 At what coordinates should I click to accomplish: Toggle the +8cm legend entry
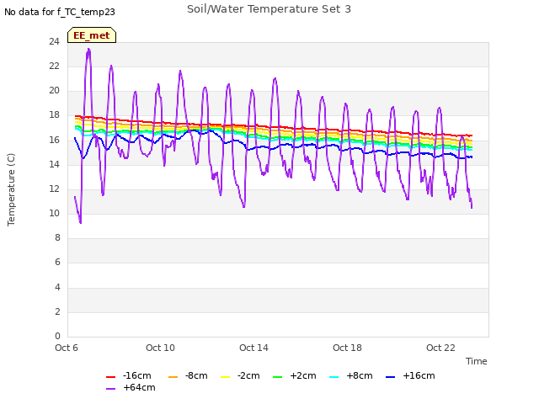pyautogui.click(x=351, y=376)
